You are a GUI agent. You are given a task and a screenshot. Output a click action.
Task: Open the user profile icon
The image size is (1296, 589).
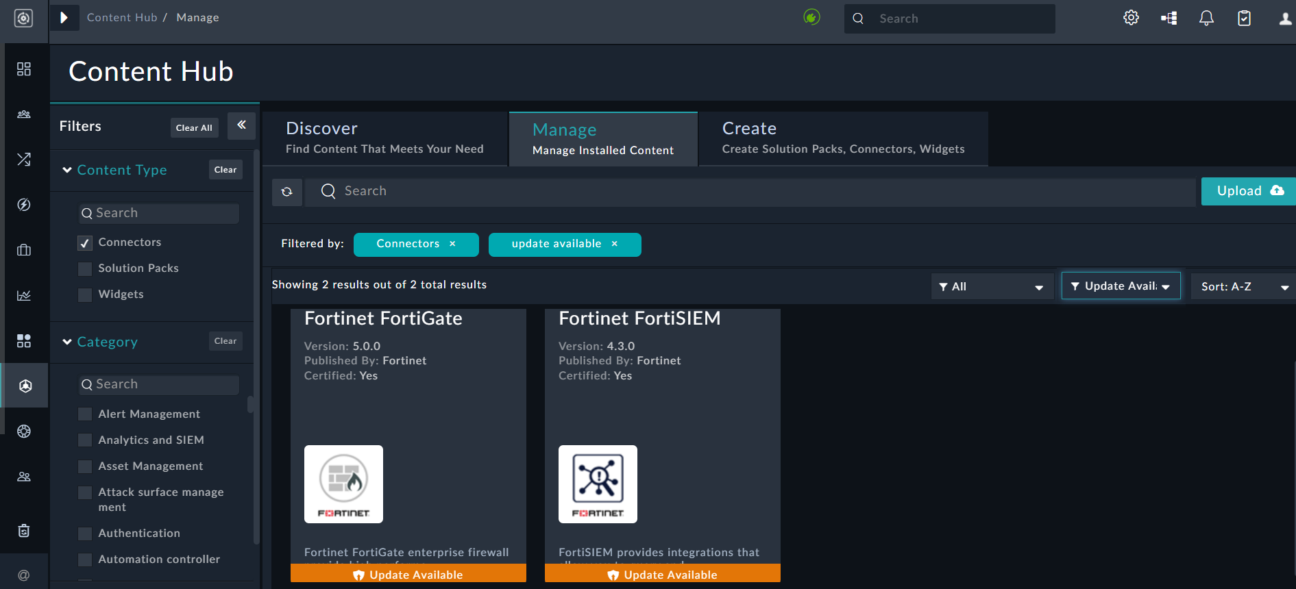pos(1284,18)
